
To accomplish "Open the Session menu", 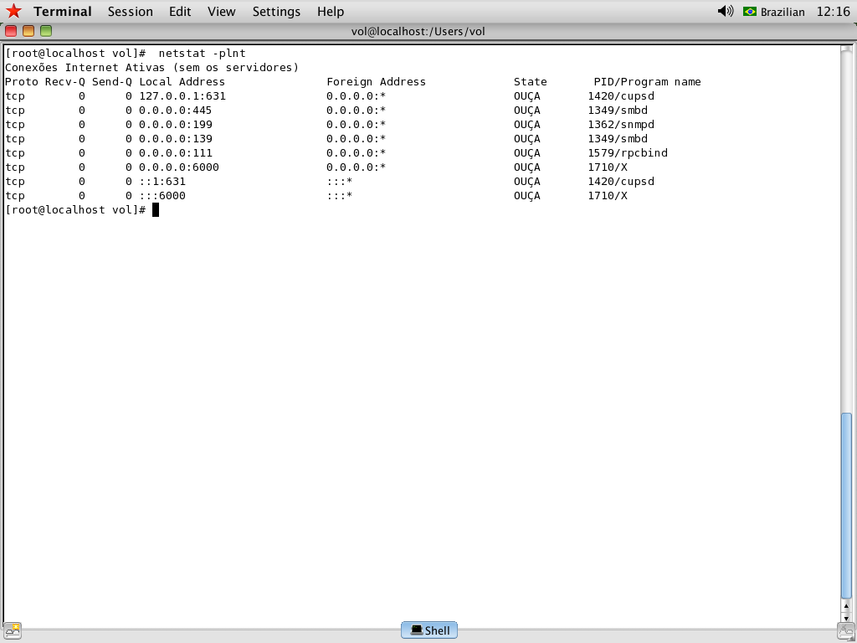I will [x=130, y=12].
